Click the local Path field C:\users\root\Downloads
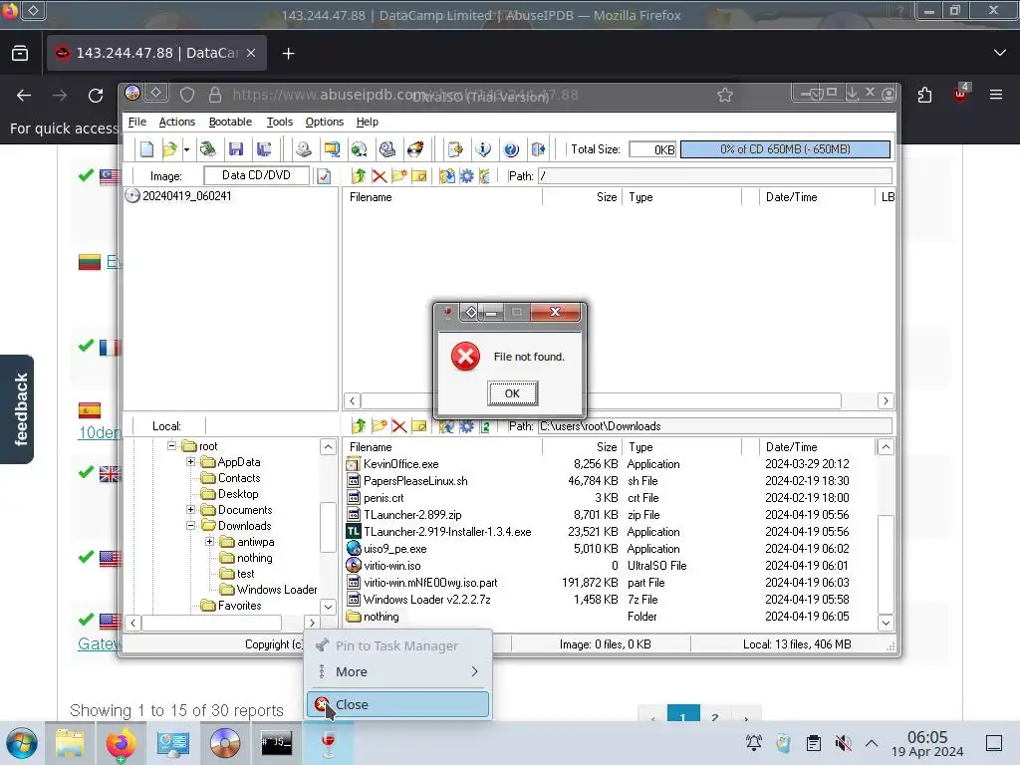1020x765 pixels. click(x=714, y=426)
